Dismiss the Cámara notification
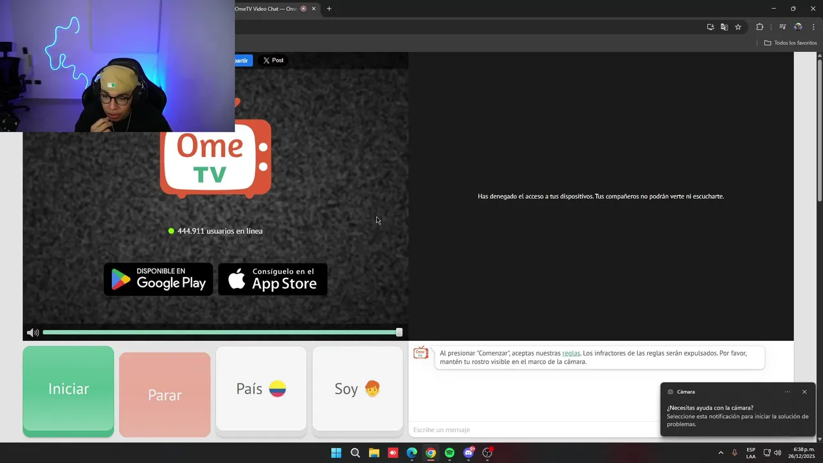This screenshot has width=823, height=463. click(804, 392)
